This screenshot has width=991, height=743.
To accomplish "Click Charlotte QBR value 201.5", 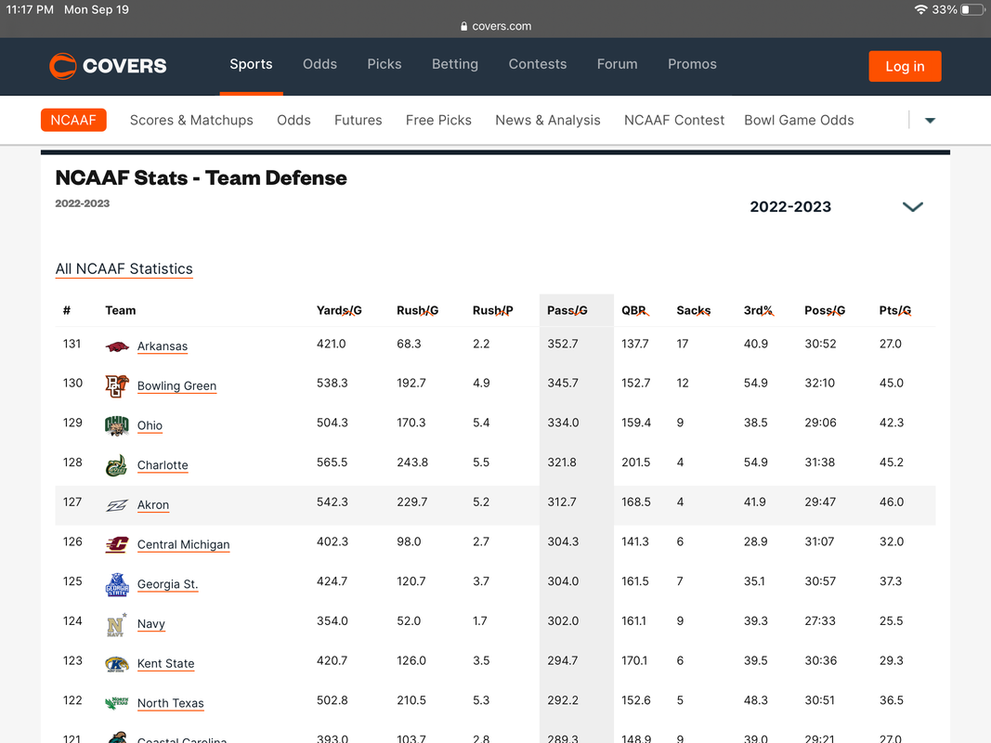I will click(636, 462).
